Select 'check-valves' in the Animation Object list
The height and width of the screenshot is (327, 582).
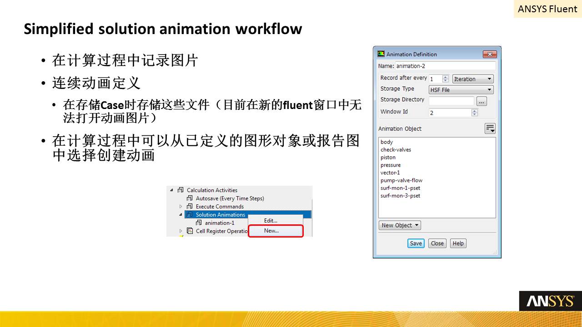(396, 150)
